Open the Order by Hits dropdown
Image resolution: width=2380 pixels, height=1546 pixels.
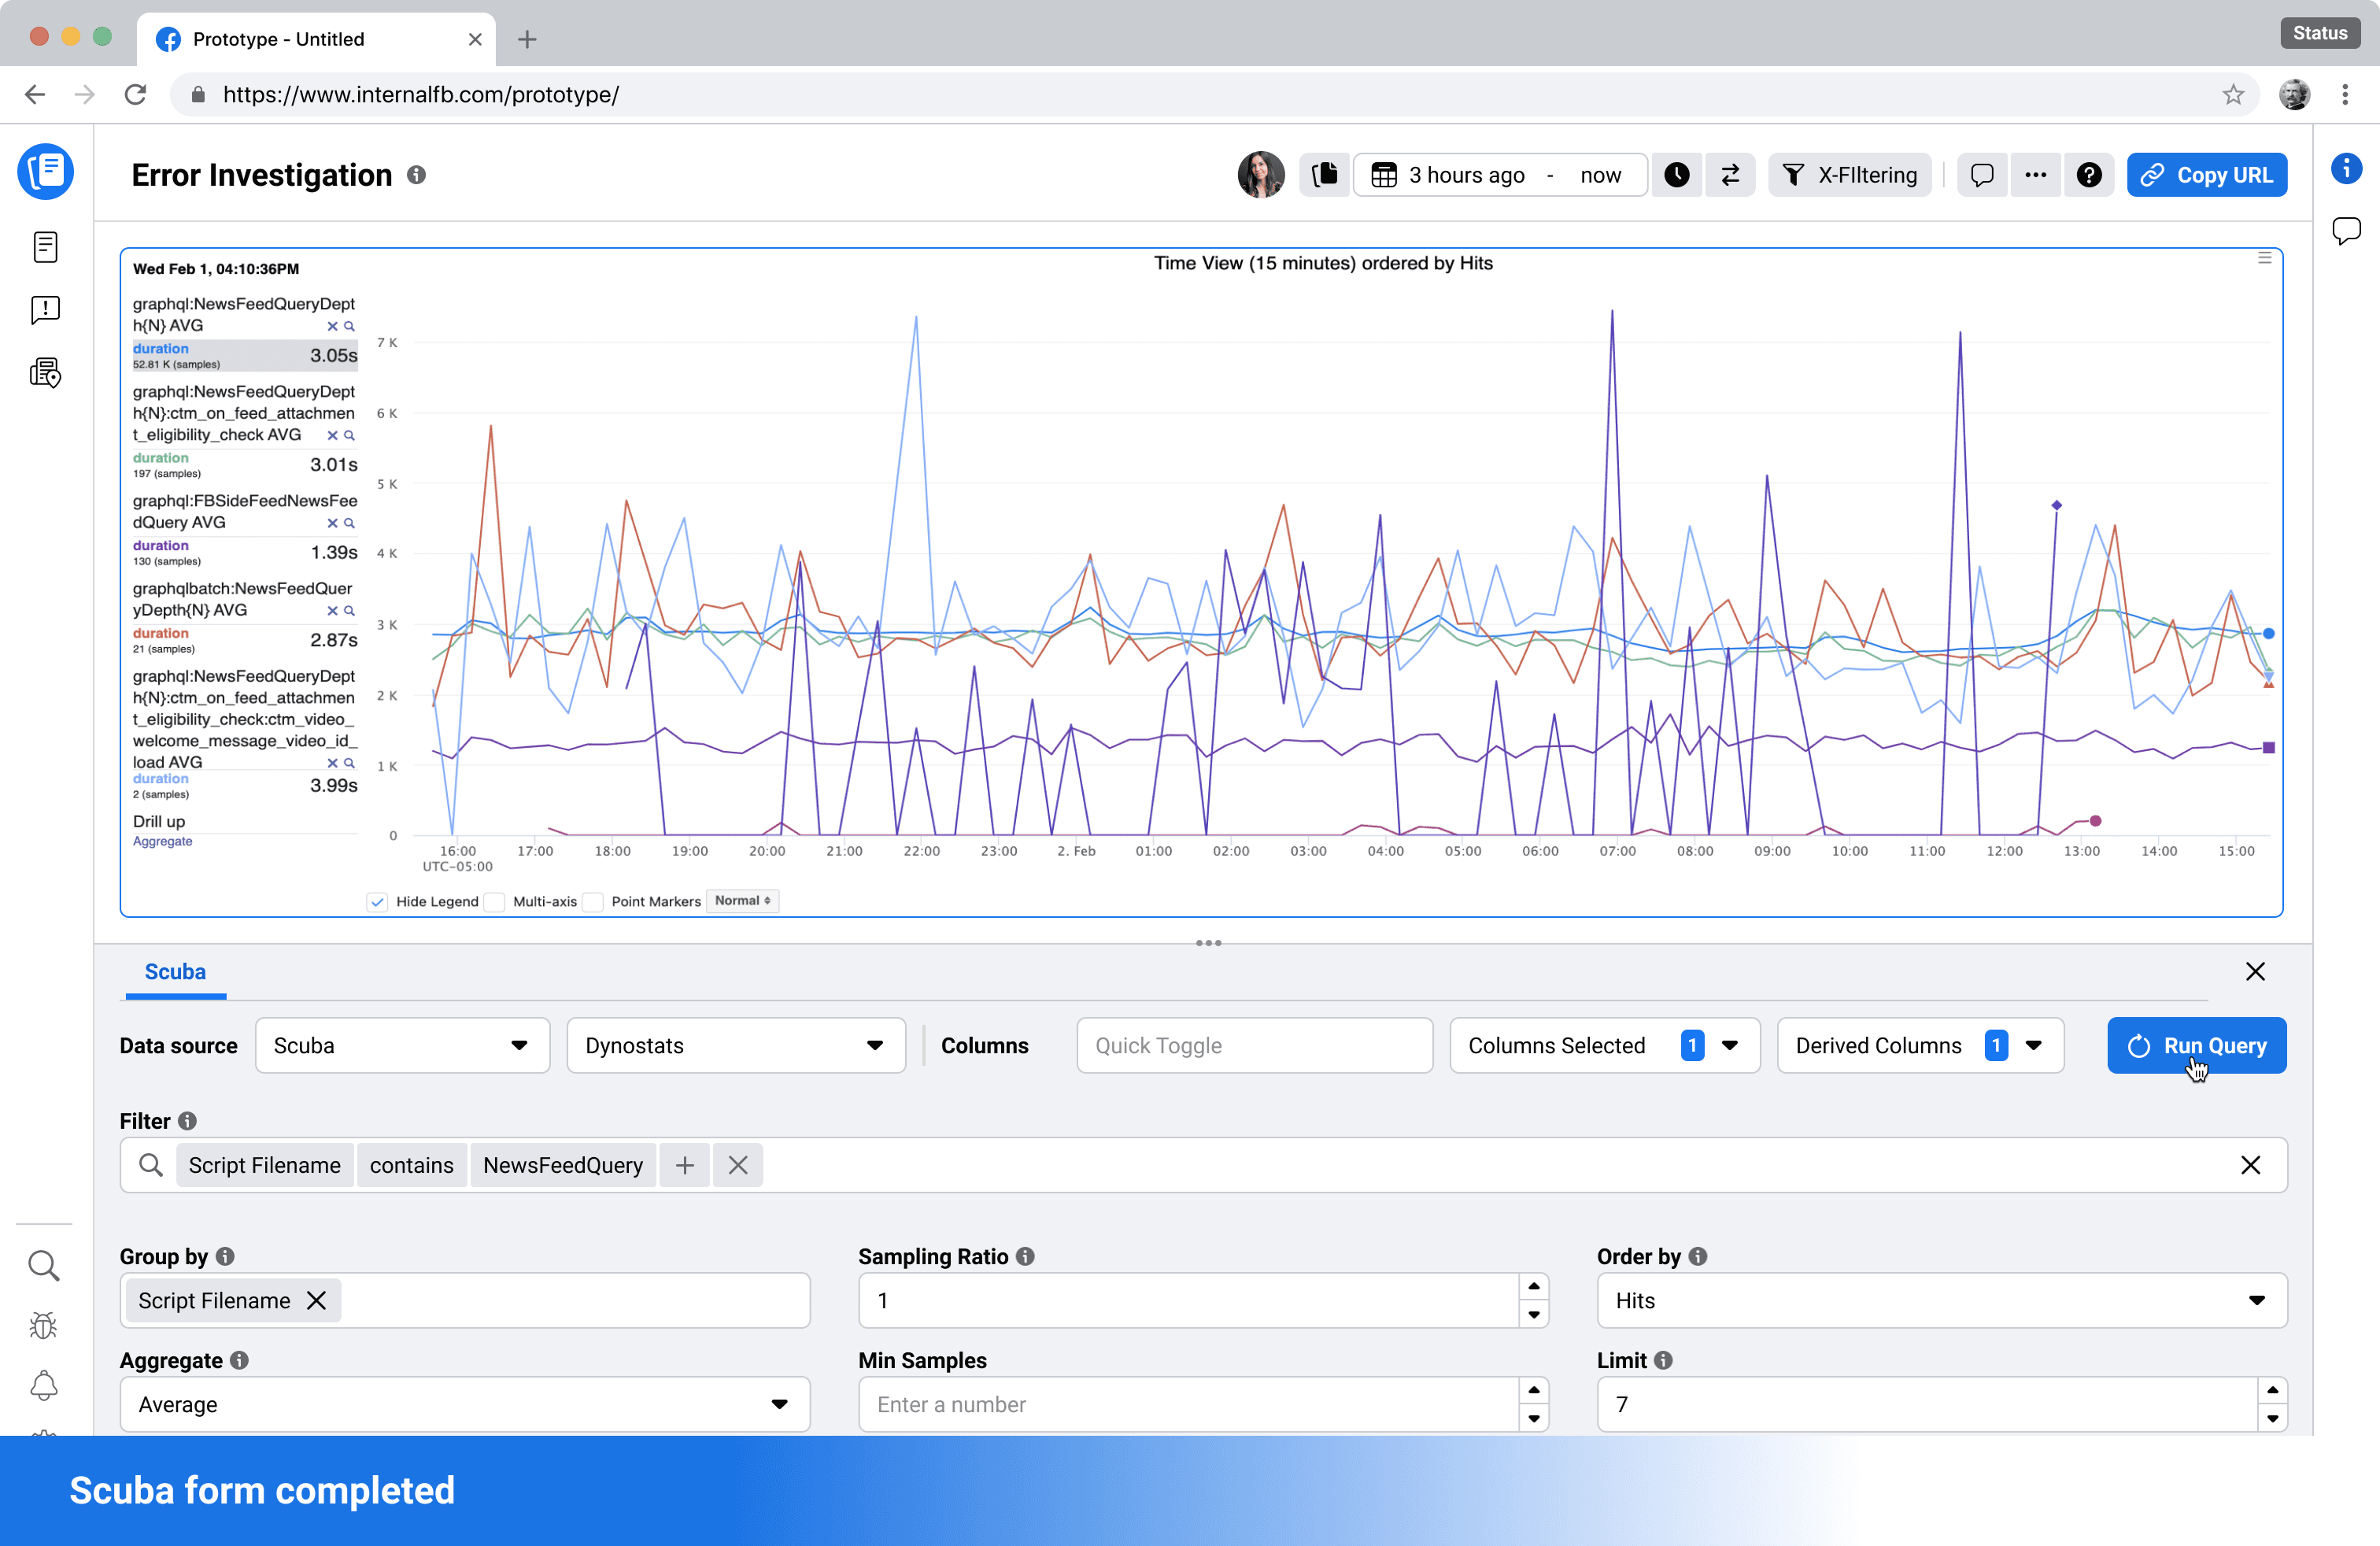[1941, 1301]
